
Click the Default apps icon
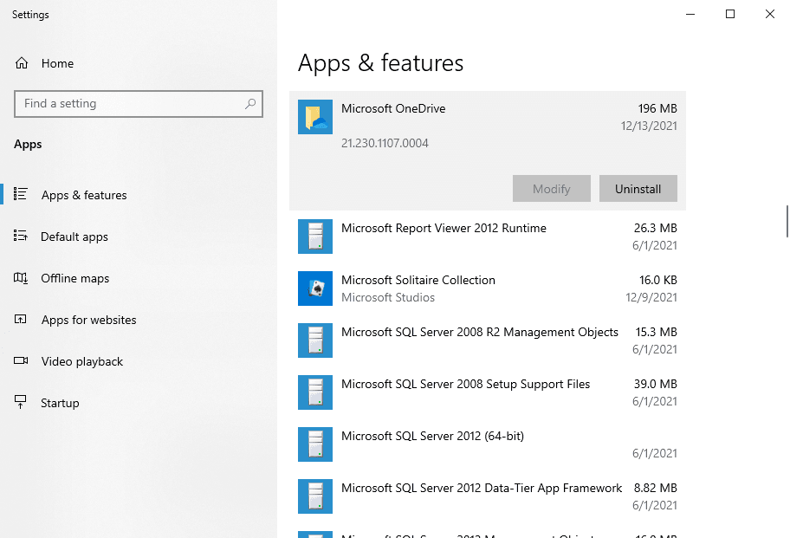[21, 236]
